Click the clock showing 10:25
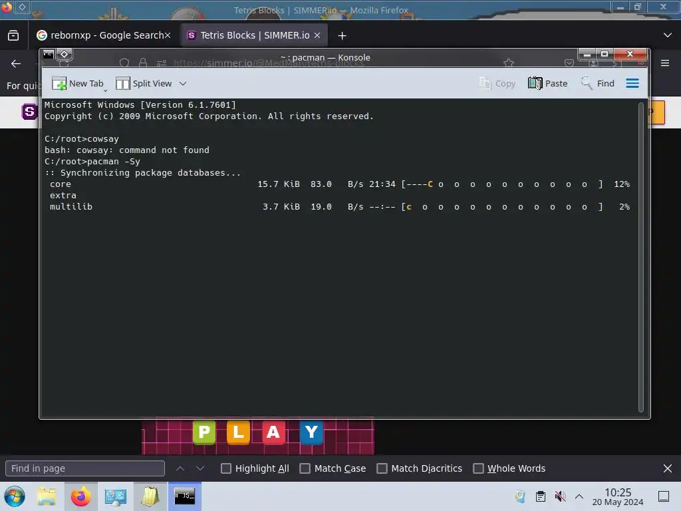The image size is (681, 511). point(618,496)
